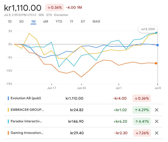Click the red 0.36% change badge at top

(54, 8)
